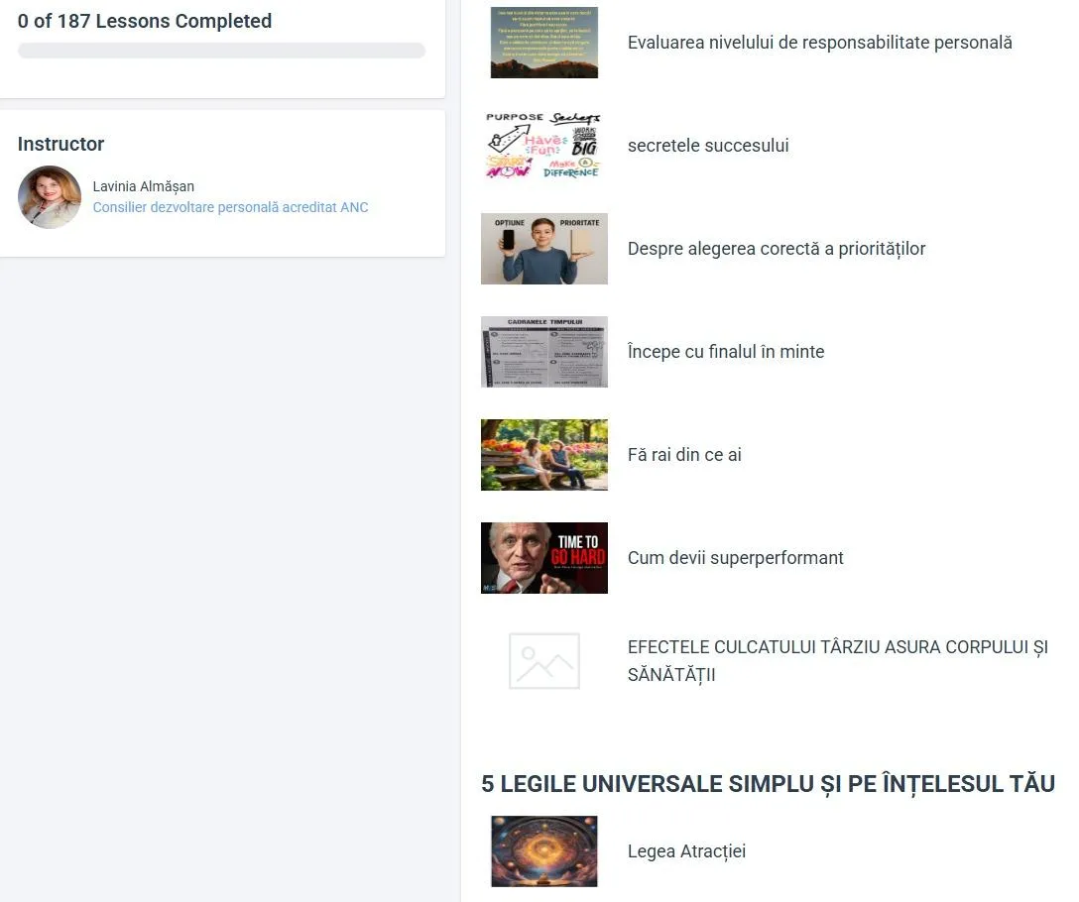1079x902 pixels.
Task: Click the placeholder image icon for EFECTELE CULCATULUI
Action: tap(543, 660)
